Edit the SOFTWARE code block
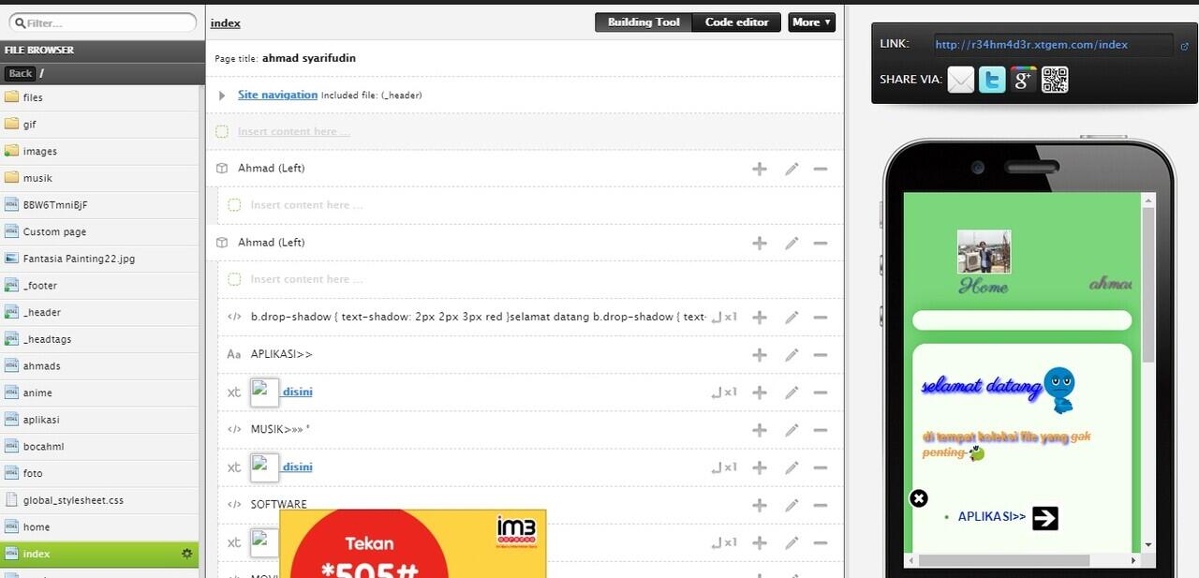Image resolution: width=1199 pixels, height=578 pixels. point(792,505)
